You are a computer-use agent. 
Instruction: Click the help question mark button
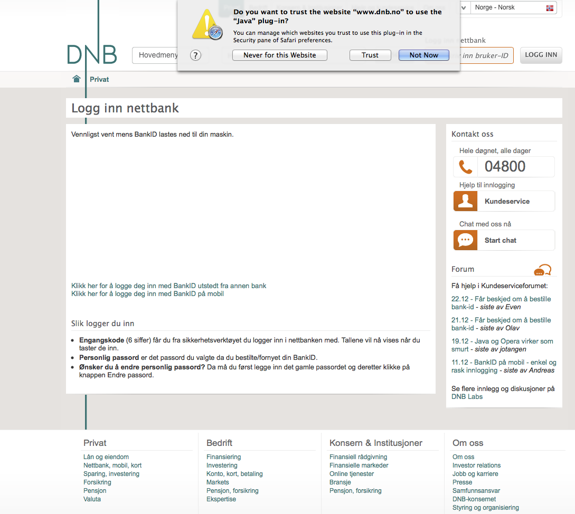pyautogui.click(x=195, y=55)
